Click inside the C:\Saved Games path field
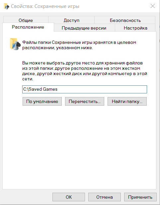Screen dimensions: 160x205 tap(85, 89)
